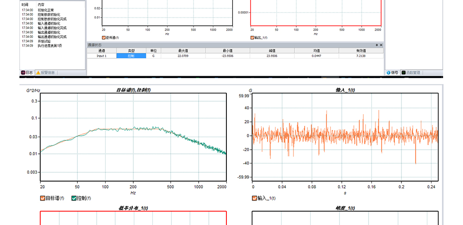This screenshot has height=225, width=463.
Task: Close the 通道状态 panel
Action: tap(381, 45)
